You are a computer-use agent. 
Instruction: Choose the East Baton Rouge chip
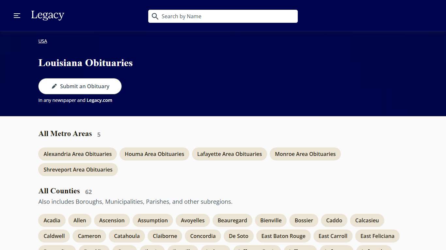(283, 236)
